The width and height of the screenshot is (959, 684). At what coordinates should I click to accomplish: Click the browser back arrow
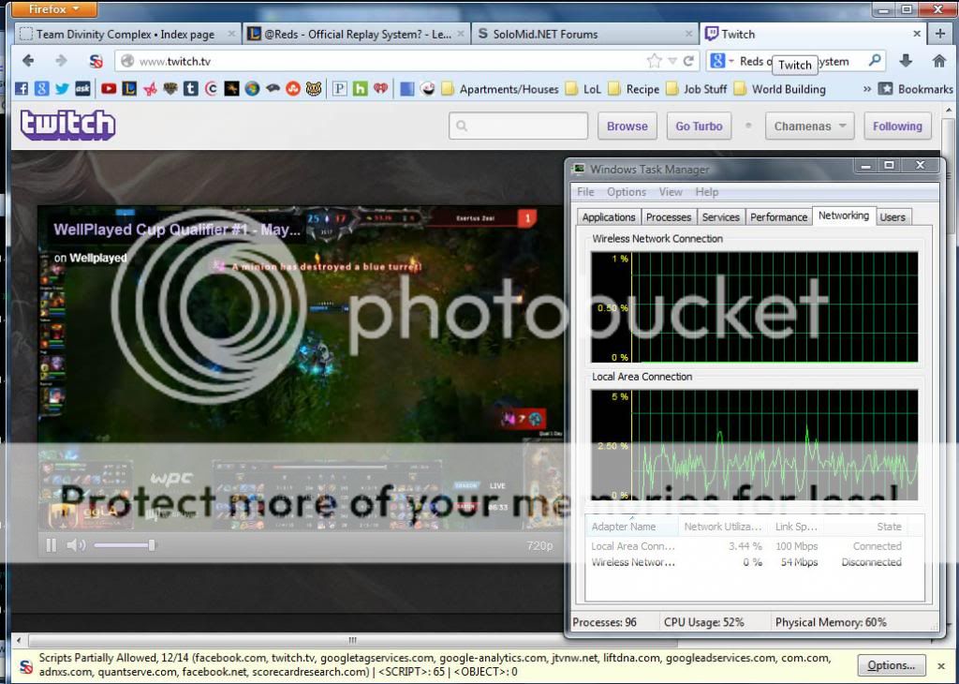click(28, 61)
